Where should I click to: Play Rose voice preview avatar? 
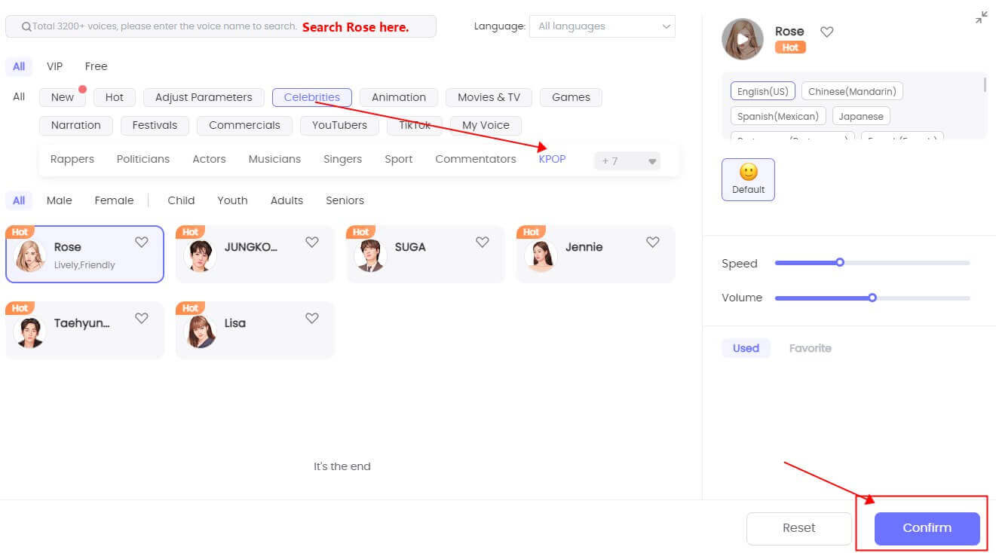point(743,39)
